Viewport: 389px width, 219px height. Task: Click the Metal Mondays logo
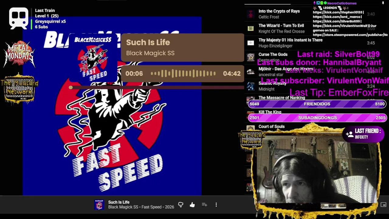(19, 54)
